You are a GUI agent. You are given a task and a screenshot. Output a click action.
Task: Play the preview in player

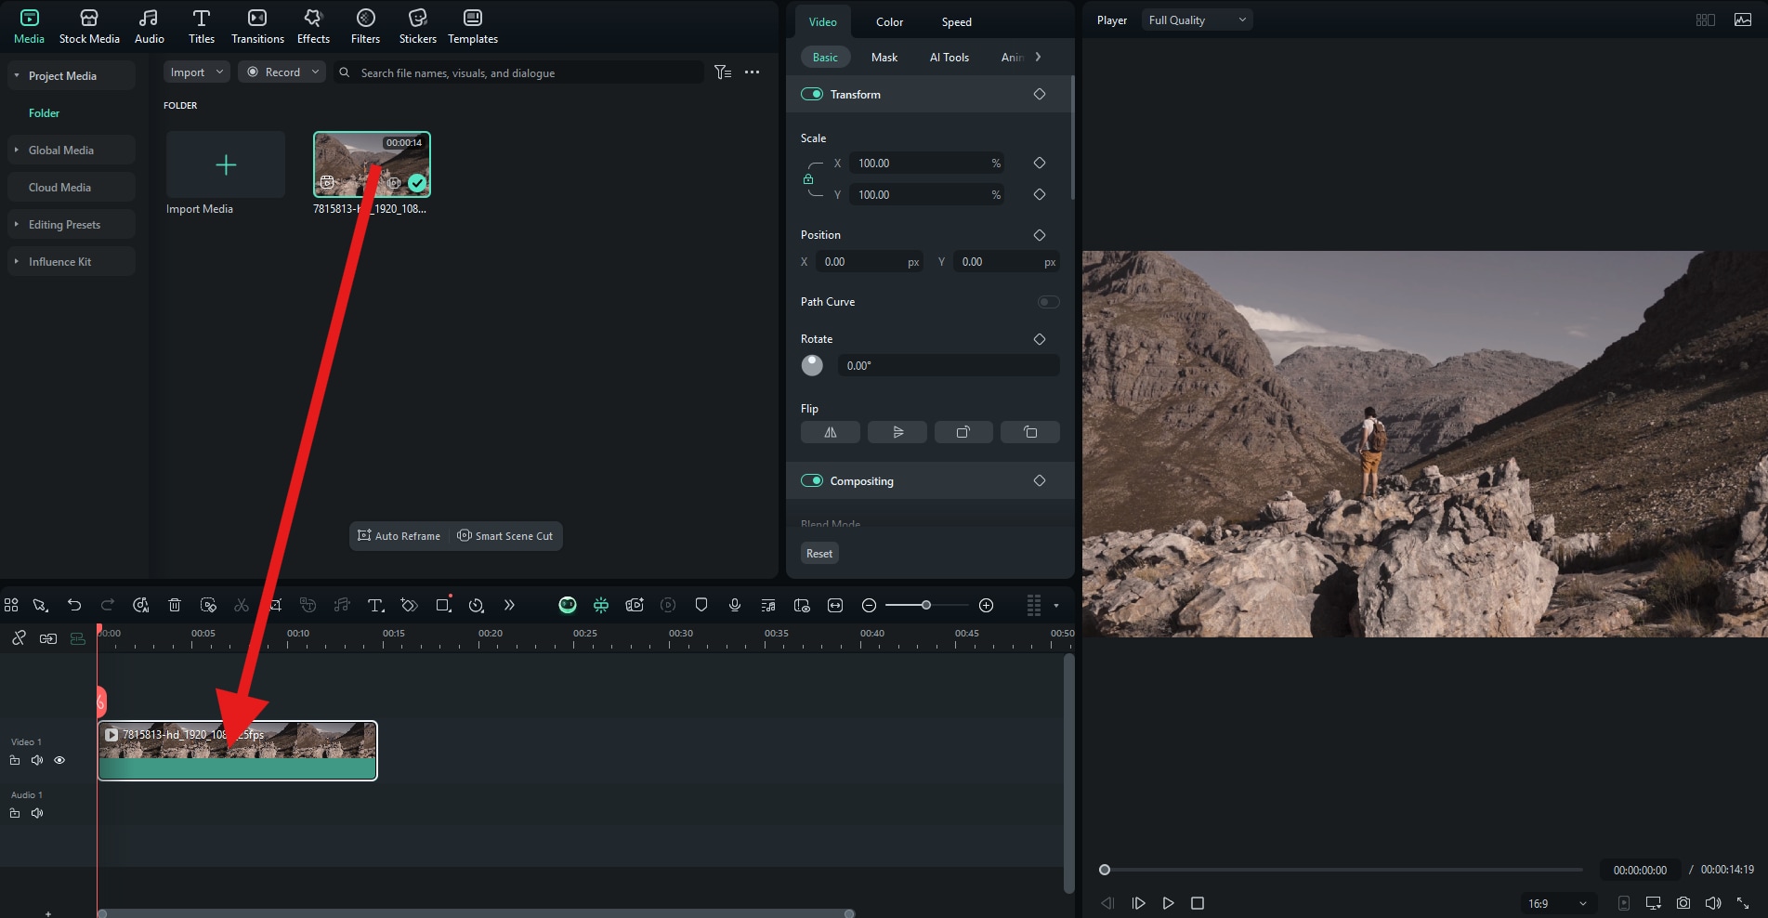coord(1169,903)
